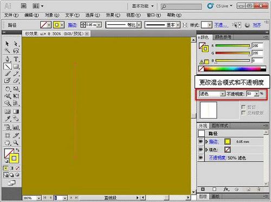Toggle visibility of 填色 fill attribute
This screenshot has height=202, width=271.
(x=201, y=149)
